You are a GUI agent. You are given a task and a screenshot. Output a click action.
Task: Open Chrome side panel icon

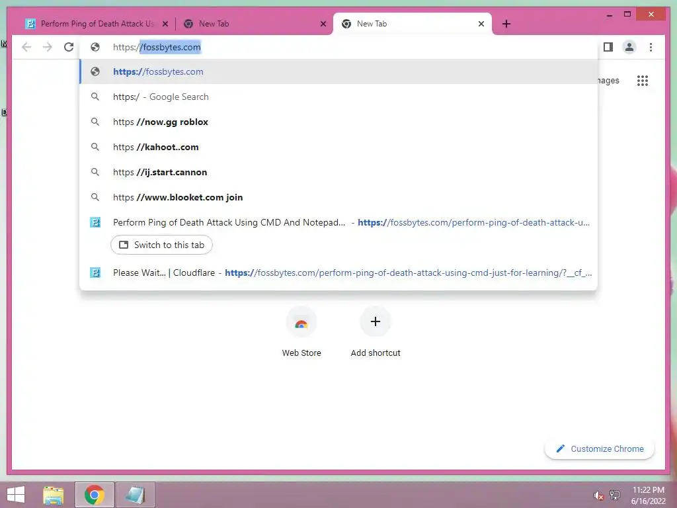pos(608,47)
